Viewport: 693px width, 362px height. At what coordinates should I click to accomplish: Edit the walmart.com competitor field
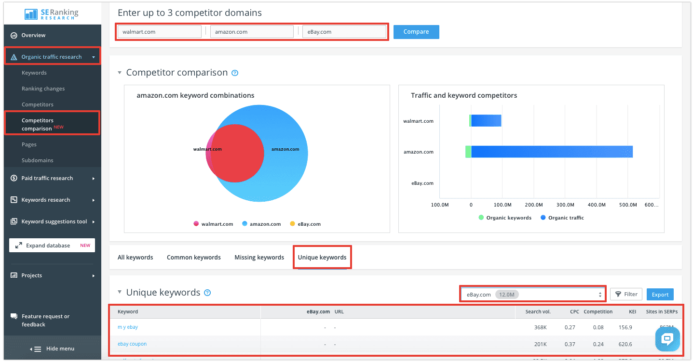(x=160, y=32)
